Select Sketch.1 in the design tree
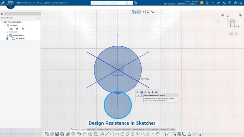This screenshot has width=244, height=137. tap(22, 38)
